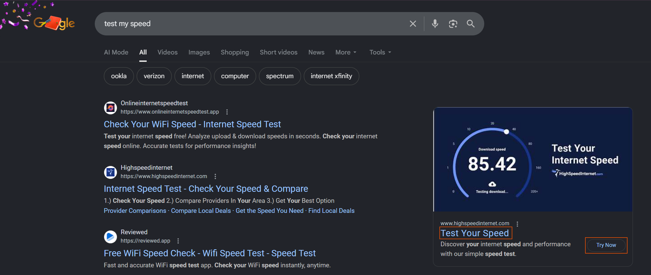Viewport: 651px width, 275px height.
Task: Select the All results tab
Action: tap(143, 52)
